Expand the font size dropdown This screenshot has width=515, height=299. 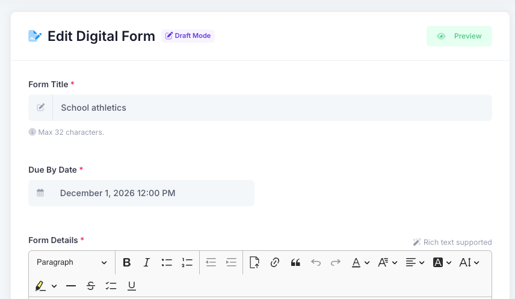point(469,262)
